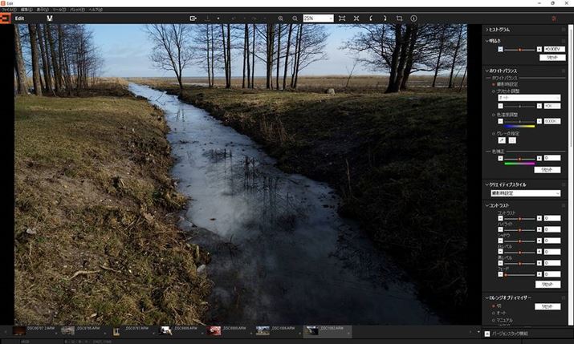The height and width of the screenshot is (344, 574).
Task: Select the グレー点指定 (gray point) radio
Action: tap(494, 133)
